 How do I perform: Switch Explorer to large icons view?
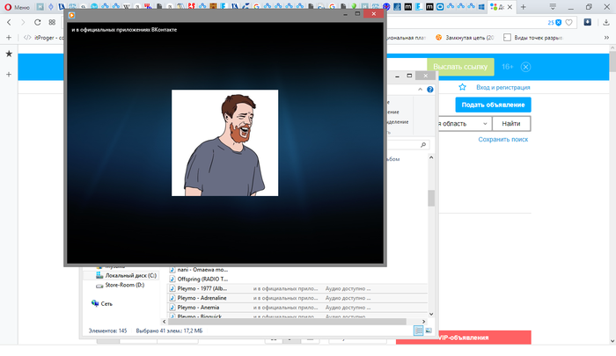point(429,331)
